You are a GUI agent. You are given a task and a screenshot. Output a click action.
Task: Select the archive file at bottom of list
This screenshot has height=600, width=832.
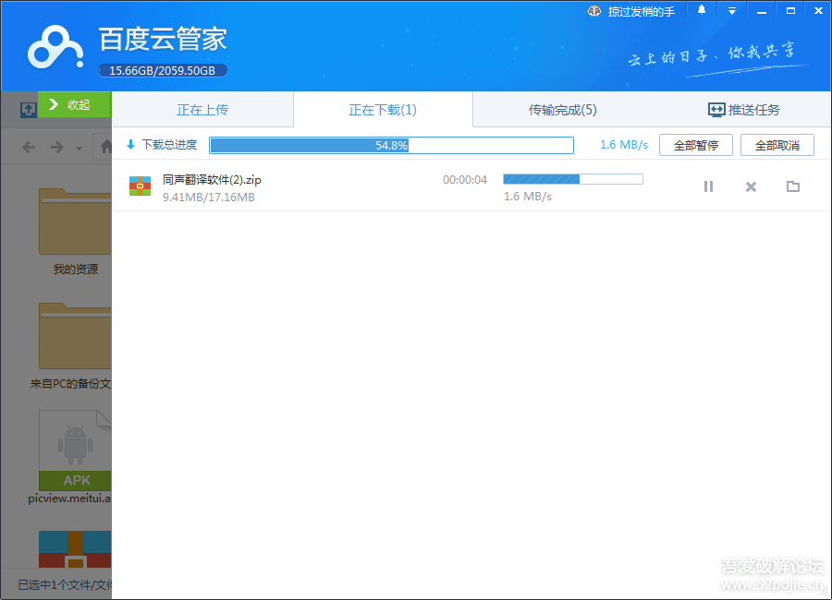pos(75,549)
